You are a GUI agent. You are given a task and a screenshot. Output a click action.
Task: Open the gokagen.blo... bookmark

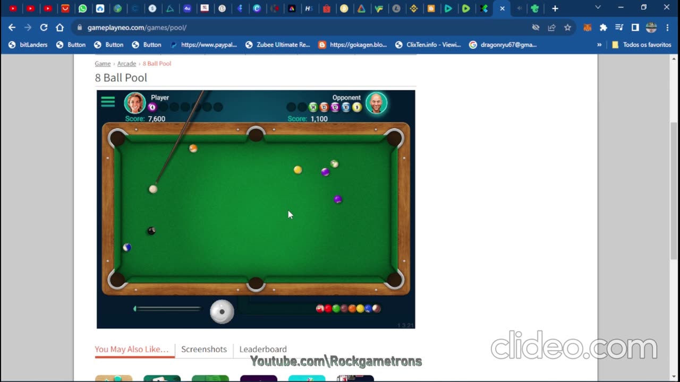click(x=353, y=45)
